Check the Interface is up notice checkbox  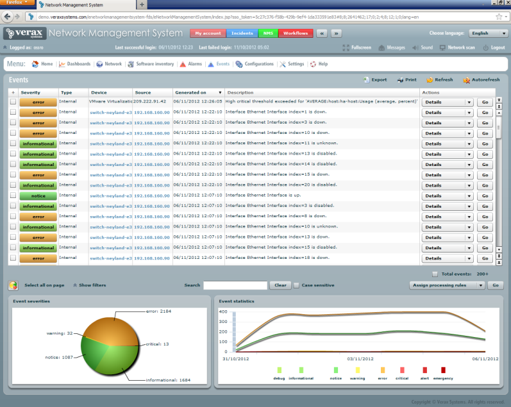[13, 195]
